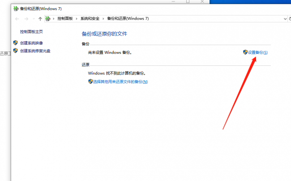This screenshot has height=181, width=291.
Task: Select the 备份和还原(Windows 7) breadcrumb
Action: click(x=128, y=18)
